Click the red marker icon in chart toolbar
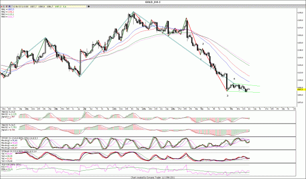306x179 pixels. pos(2,6)
